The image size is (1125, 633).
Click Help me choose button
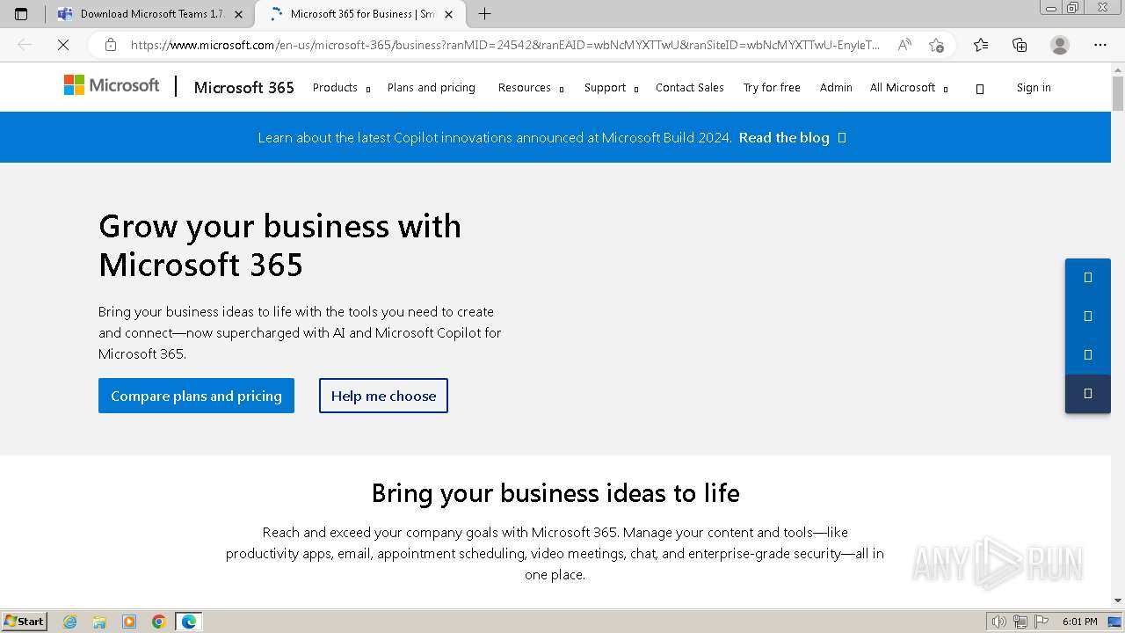point(383,396)
